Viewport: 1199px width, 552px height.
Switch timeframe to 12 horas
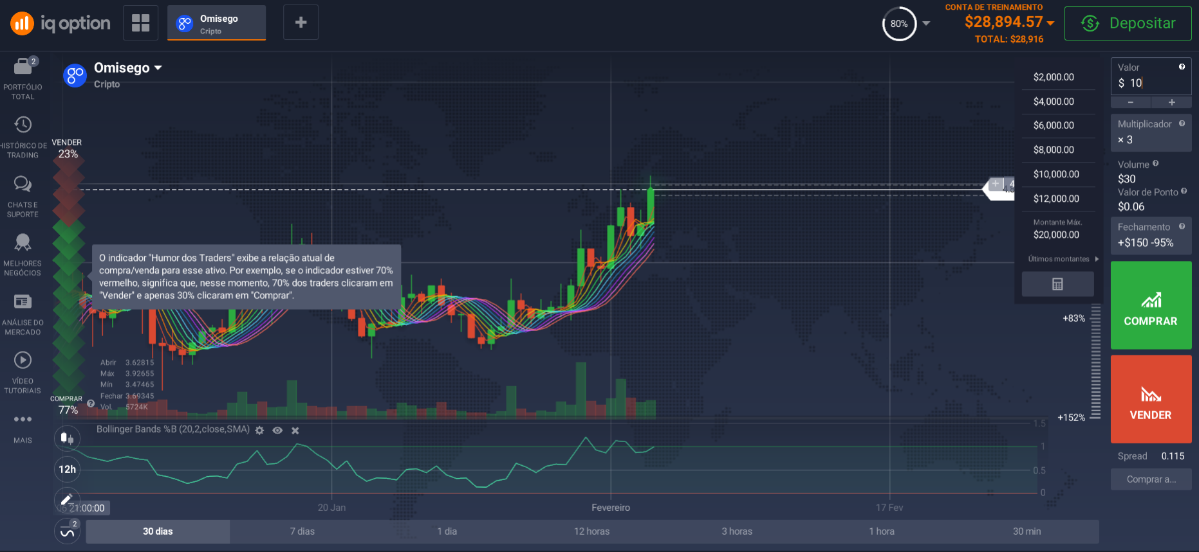pyautogui.click(x=591, y=531)
